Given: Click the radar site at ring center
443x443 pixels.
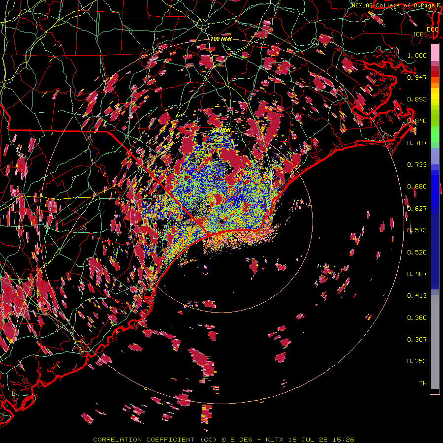Looking at the screenshot, I should 221,221.
